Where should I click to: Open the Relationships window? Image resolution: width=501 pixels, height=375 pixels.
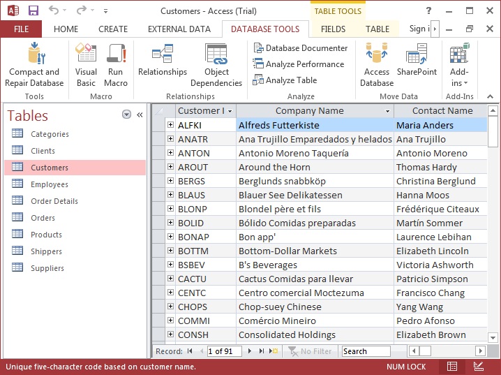click(163, 60)
